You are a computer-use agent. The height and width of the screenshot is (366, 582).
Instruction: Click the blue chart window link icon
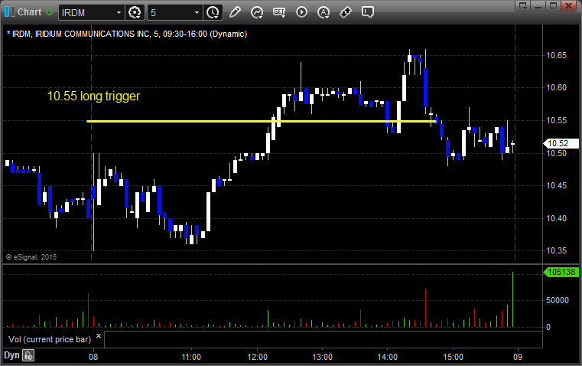click(x=10, y=12)
